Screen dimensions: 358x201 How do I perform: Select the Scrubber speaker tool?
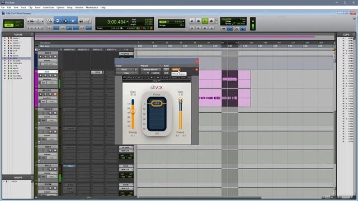coord(81,21)
